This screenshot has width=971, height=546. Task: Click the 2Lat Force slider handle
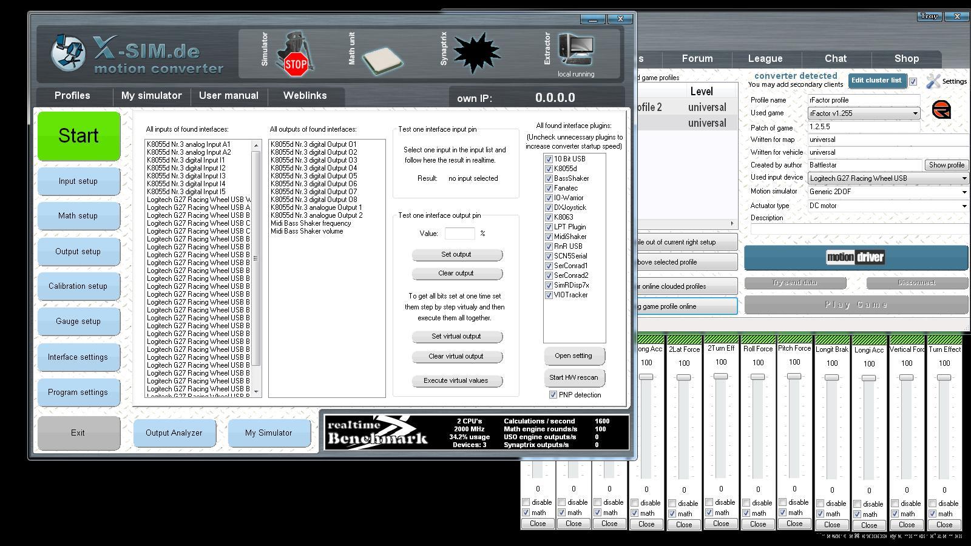(x=684, y=378)
